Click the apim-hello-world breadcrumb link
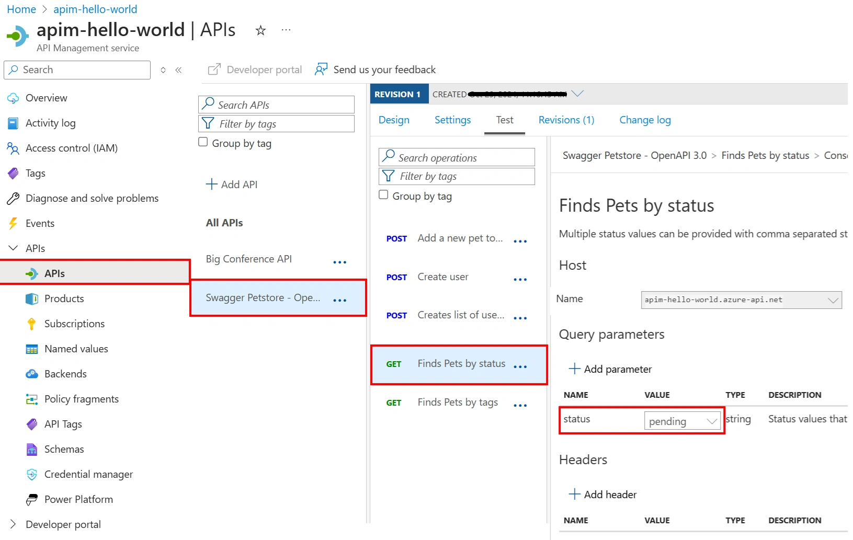This screenshot has width=853, height=540. click(95, 9)
